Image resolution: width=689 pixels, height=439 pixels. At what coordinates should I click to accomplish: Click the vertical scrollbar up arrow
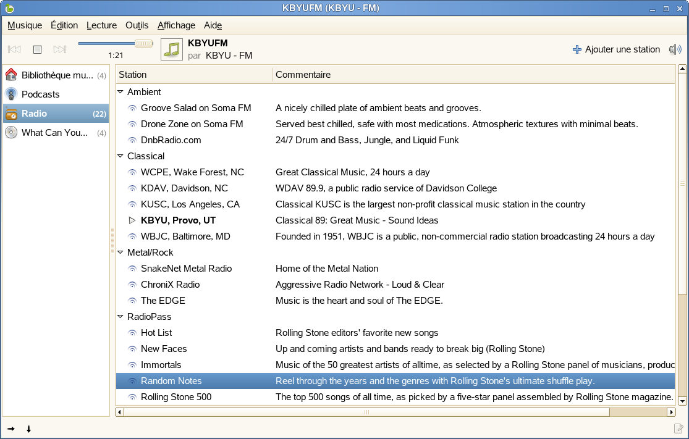pyautogui.click(x=682, y=69)
